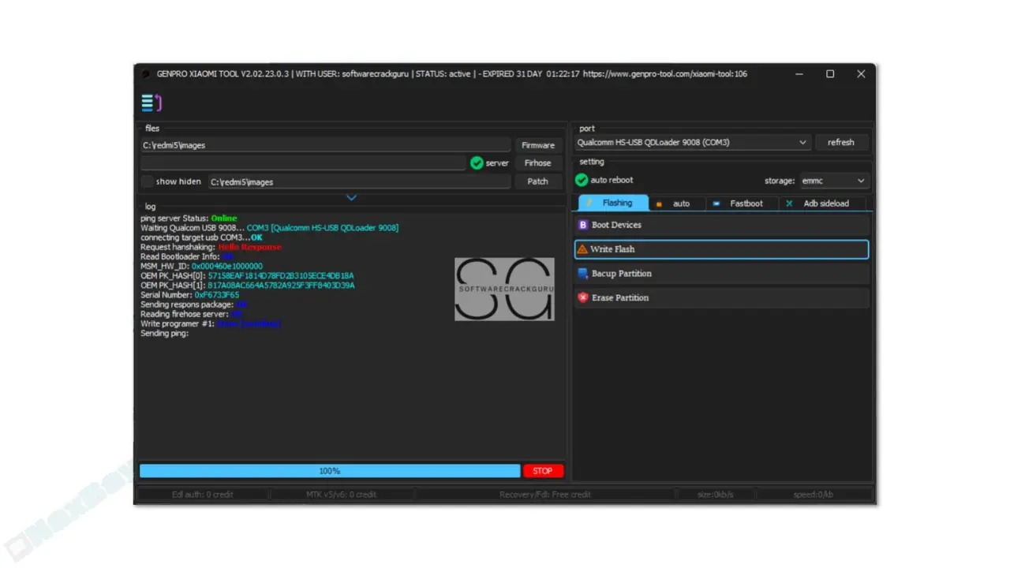Click the refresh port button
Viewport: 1010px width, 568px height.
[840, 143]
